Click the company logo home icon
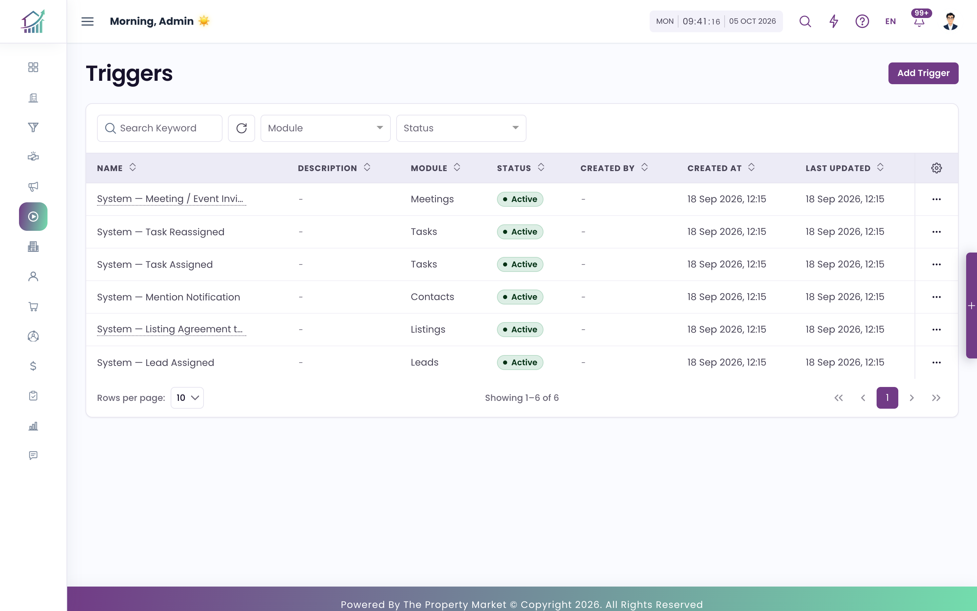 [x=33, y=21]
